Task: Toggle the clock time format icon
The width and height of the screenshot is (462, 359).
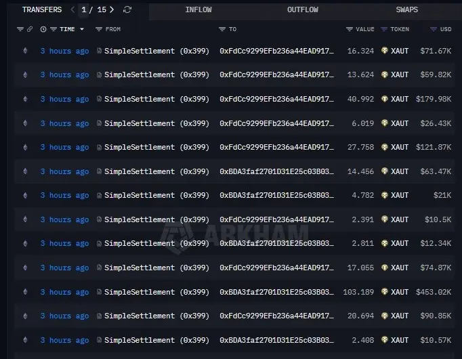Action: point(43,29)
